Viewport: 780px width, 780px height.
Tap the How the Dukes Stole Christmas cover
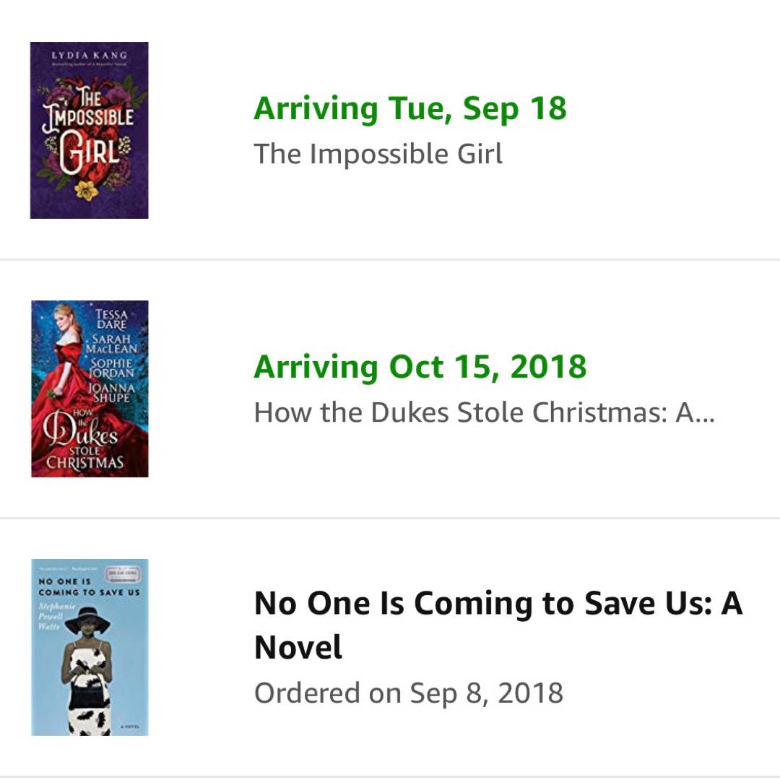(x=90, y=389)
